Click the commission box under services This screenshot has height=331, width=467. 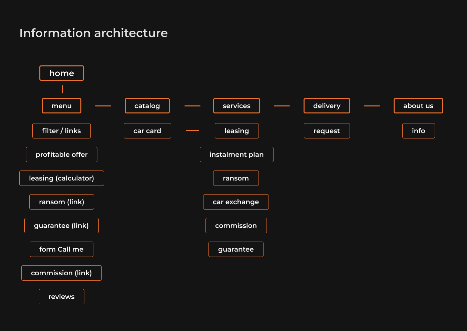tap(236, 226)
